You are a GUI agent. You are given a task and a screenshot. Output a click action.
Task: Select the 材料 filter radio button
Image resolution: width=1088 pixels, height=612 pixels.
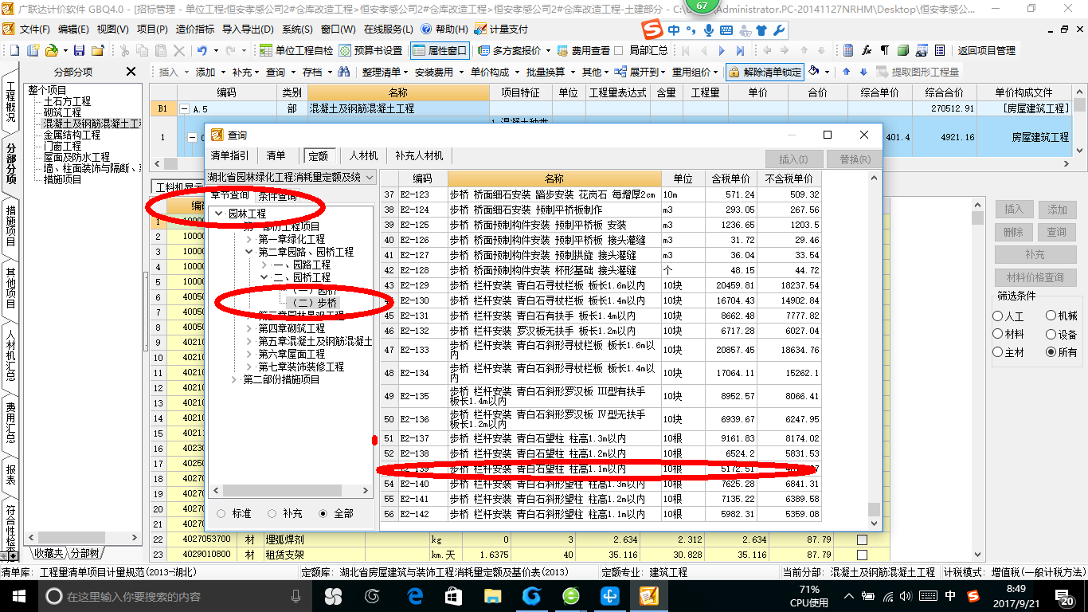[x=998, y=334]
